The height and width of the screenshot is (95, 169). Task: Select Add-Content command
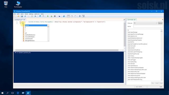[131, 48]
